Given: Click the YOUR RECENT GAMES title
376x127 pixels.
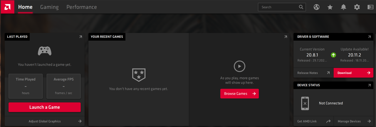Looking at the screenshot, I should [107, 37].
